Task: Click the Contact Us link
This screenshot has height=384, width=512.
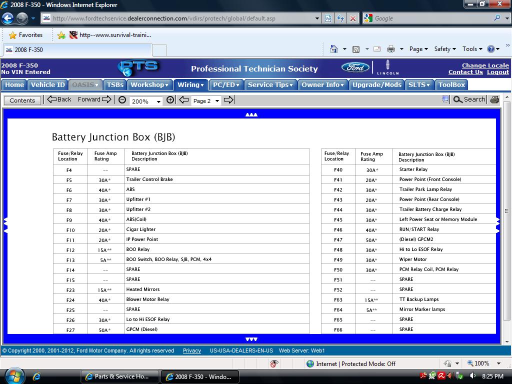Action: pyautogui.click(x=465, y=72)
